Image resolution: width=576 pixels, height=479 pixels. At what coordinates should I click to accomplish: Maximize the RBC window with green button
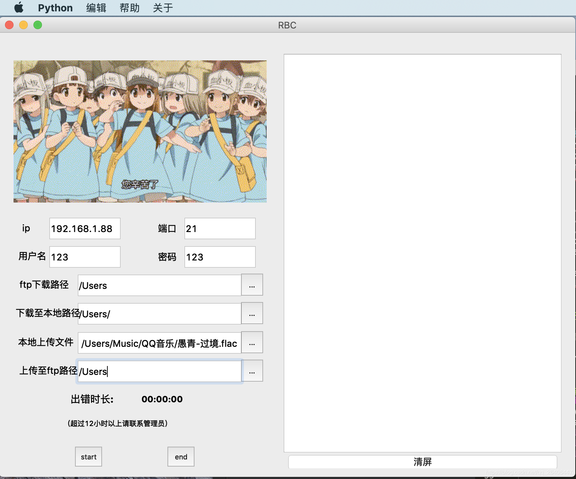[x=38, y=25]
